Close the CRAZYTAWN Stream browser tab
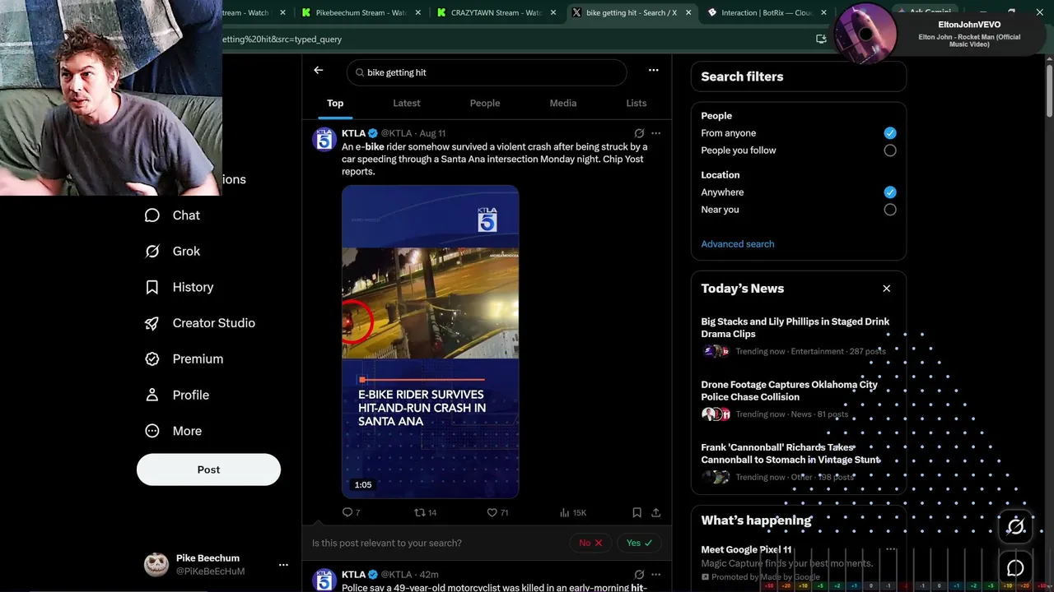The image size is (1054, 592). click(553, 13)
